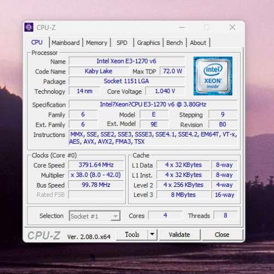
Task: Switch to the CPU tab
Action: pyautogui.click(x=37, y=42)
